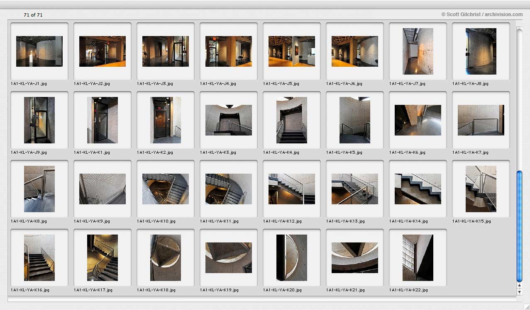The width and height of the screenshot is (530, 310).
Task: Select thumbnail 1A1-KL-YA-J9.jpg
Action: click(39, 120)
